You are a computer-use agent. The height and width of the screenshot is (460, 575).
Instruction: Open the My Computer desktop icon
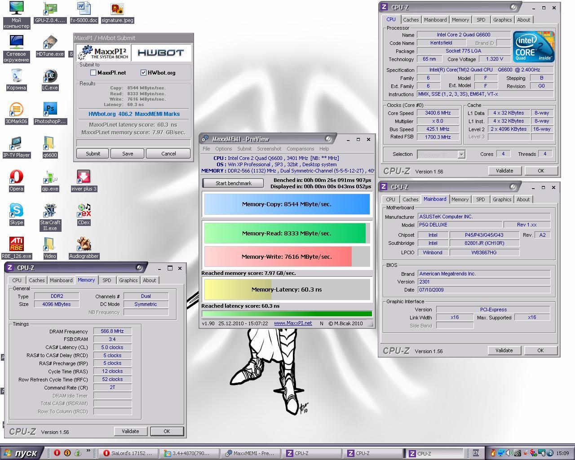click(x=16, y=15)
